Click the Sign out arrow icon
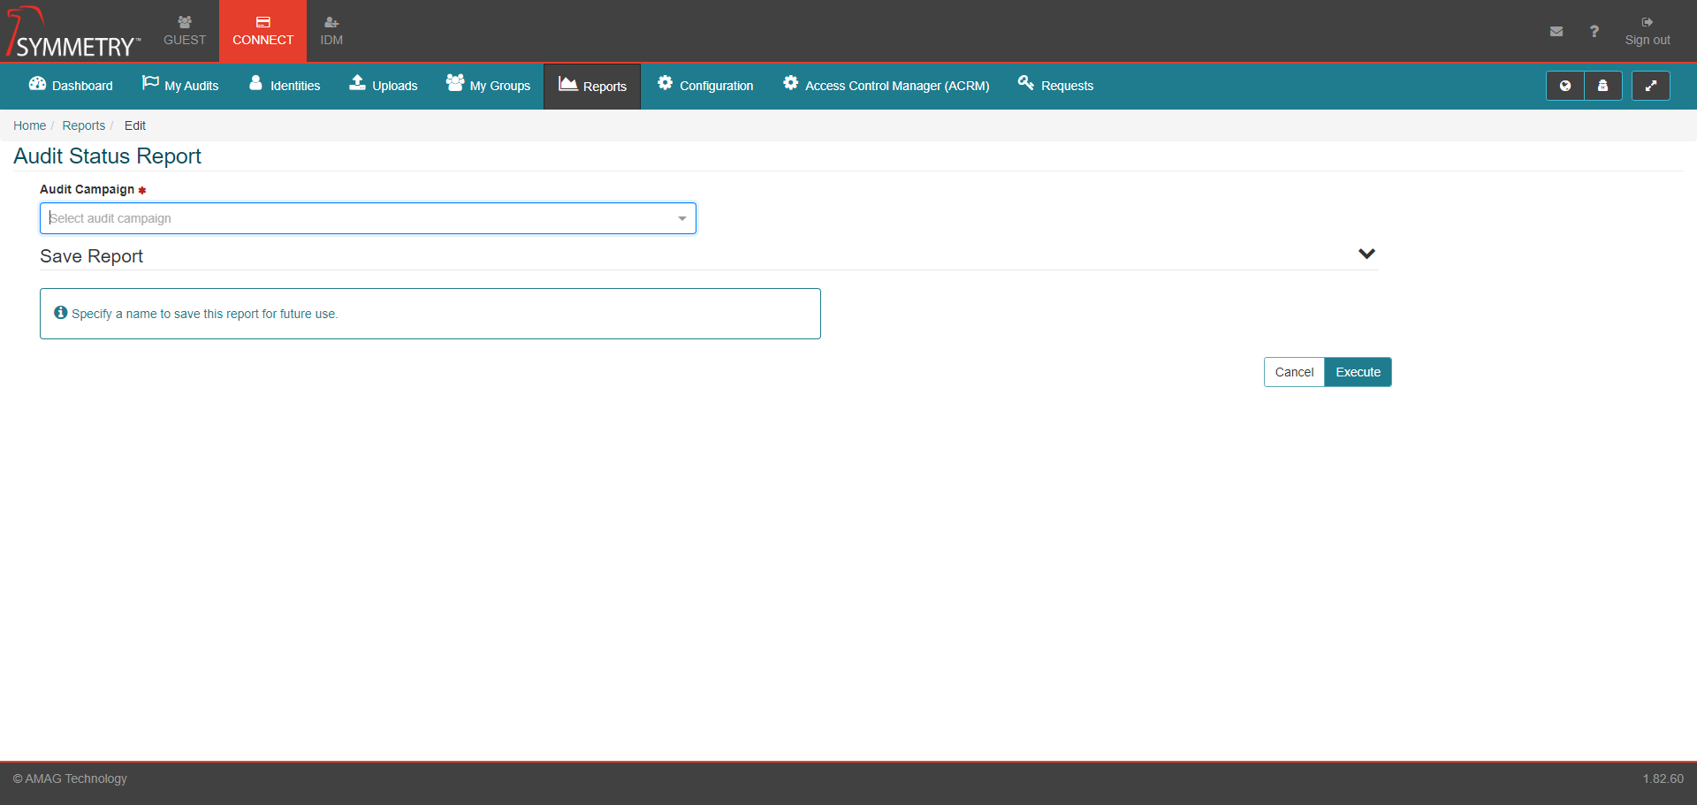Viewport: 1697px width, 805px height. pyautogui.click(x=1648, y=22)
